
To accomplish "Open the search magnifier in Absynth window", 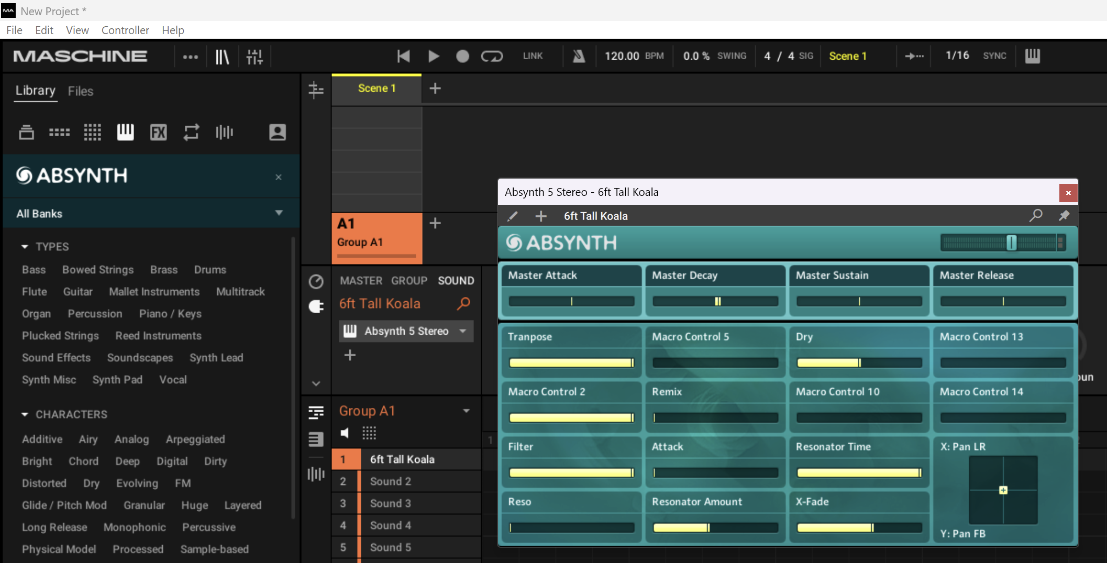I will pos(1036,215).
